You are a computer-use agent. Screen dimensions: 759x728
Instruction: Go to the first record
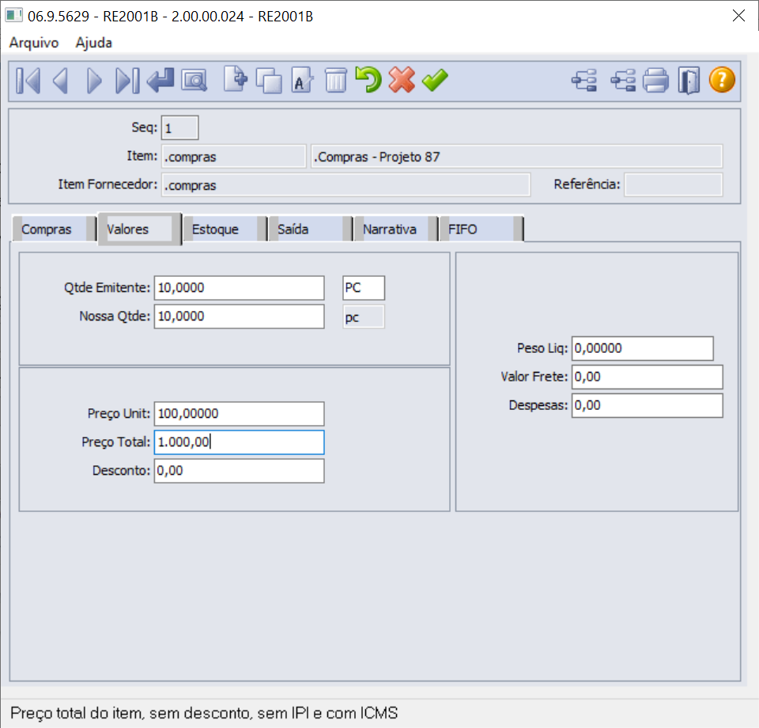(28, 81)
